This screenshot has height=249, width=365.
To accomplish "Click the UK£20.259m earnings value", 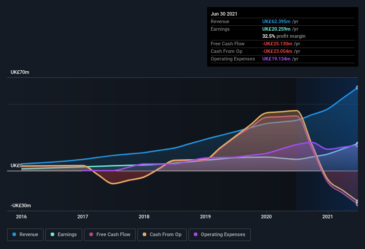I will click(277, 29).
